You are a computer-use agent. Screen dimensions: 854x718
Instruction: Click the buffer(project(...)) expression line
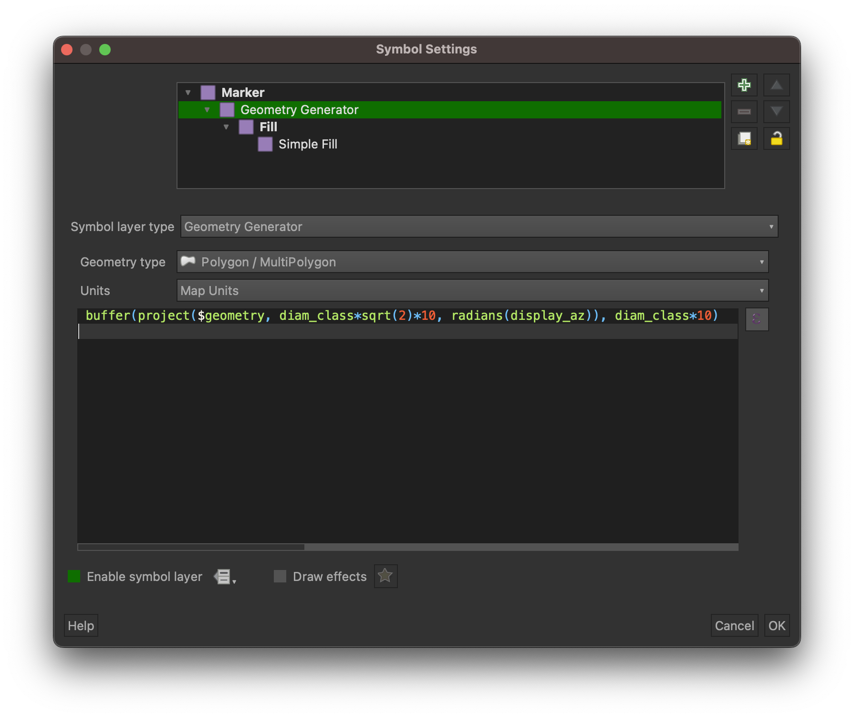402,316
